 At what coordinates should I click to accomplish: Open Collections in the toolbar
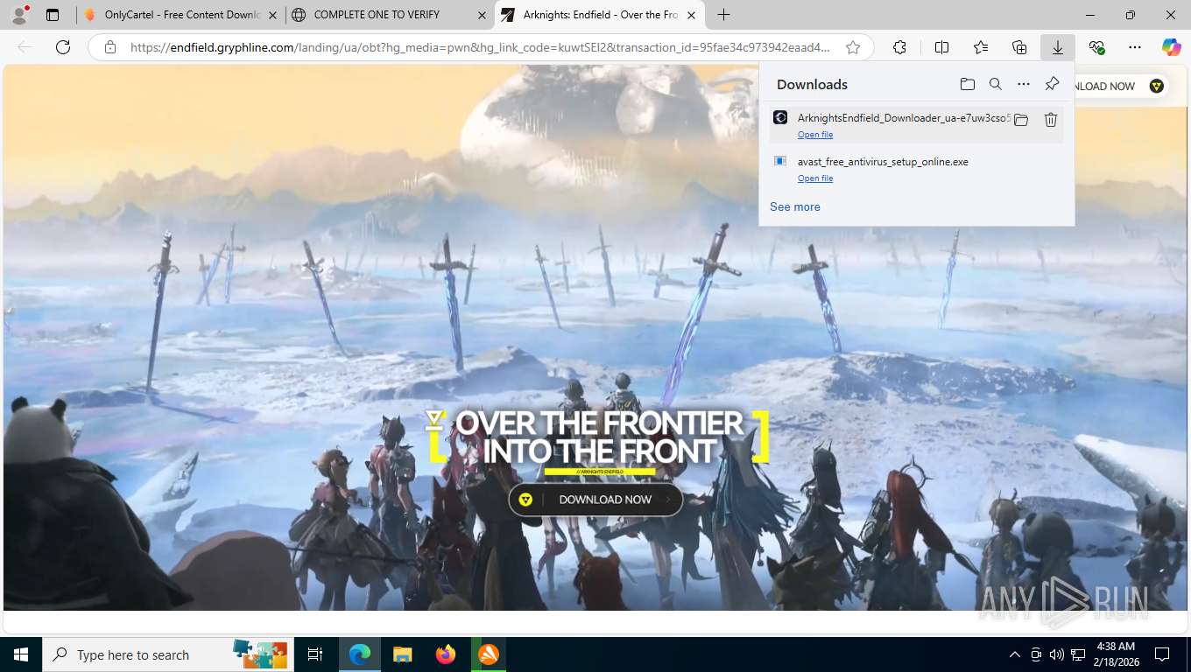click(1019, 47)
